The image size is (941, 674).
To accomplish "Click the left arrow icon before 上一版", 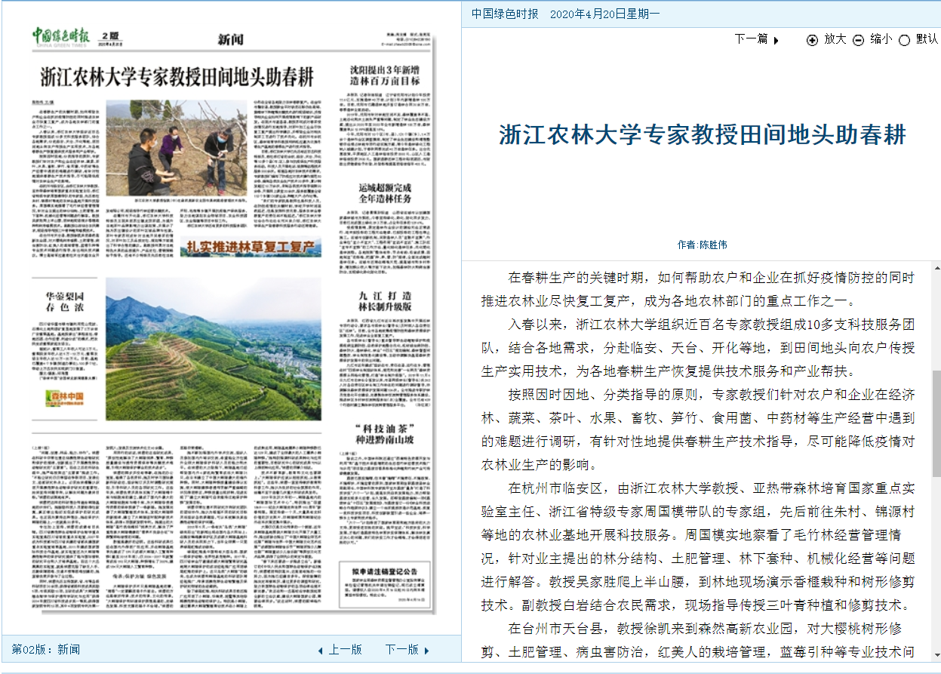I will [x=320, y=650].
